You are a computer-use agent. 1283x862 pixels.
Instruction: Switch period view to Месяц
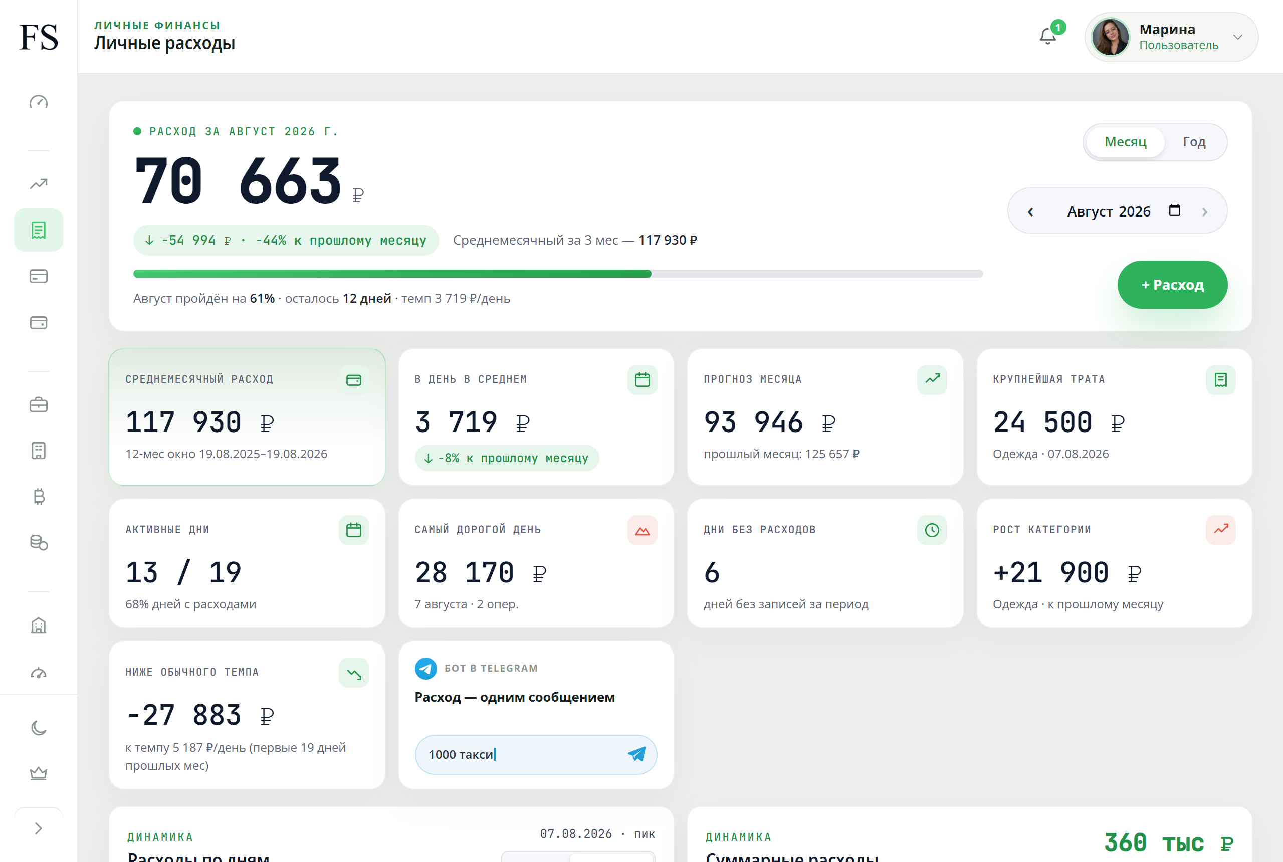1125,142
